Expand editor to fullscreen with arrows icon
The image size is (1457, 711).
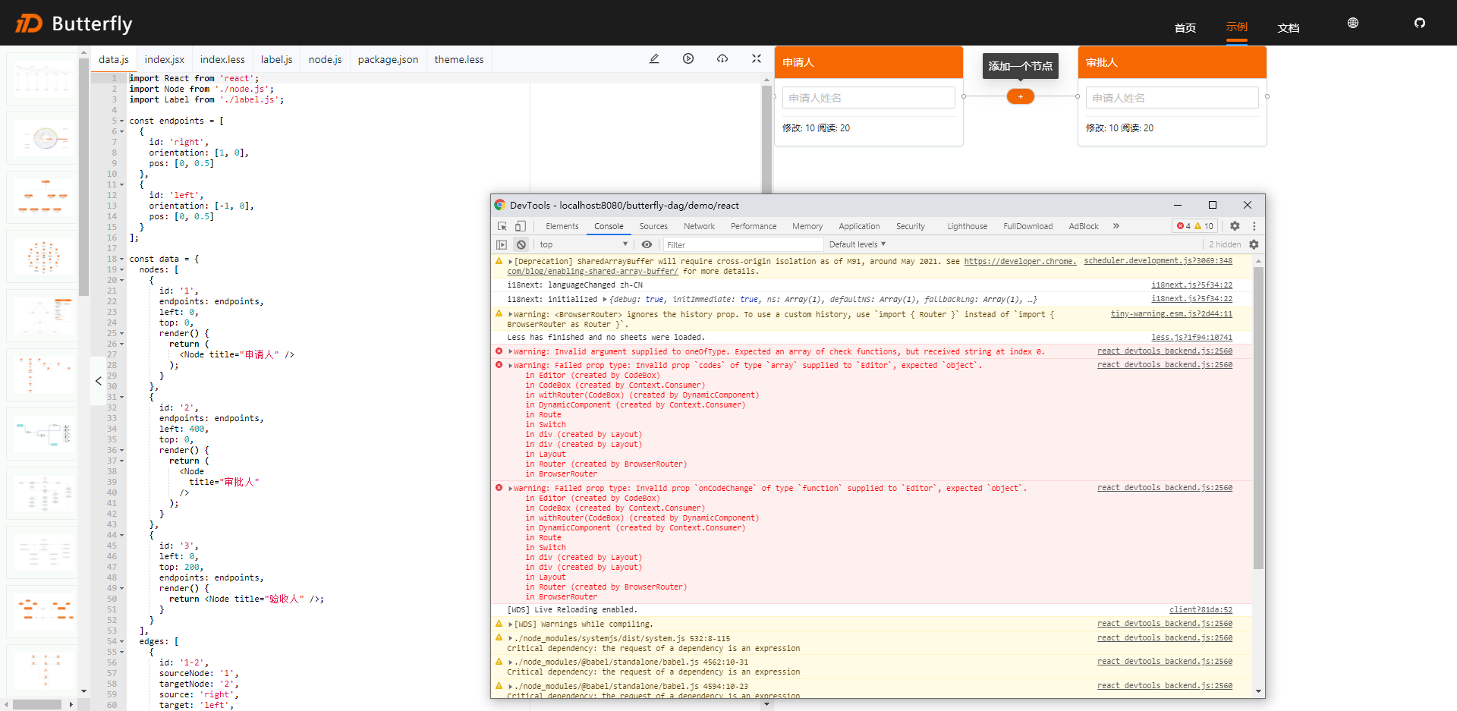[x=756, y=58]
